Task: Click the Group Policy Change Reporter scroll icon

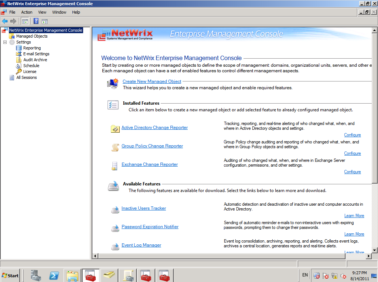Action: (115, 147)
